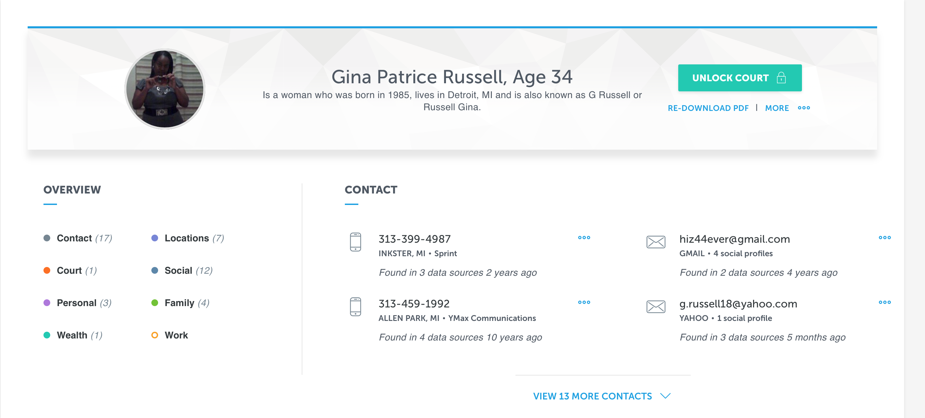
Task: Open options dots for 313-399-4987
Action: click(x=584, y=237)
